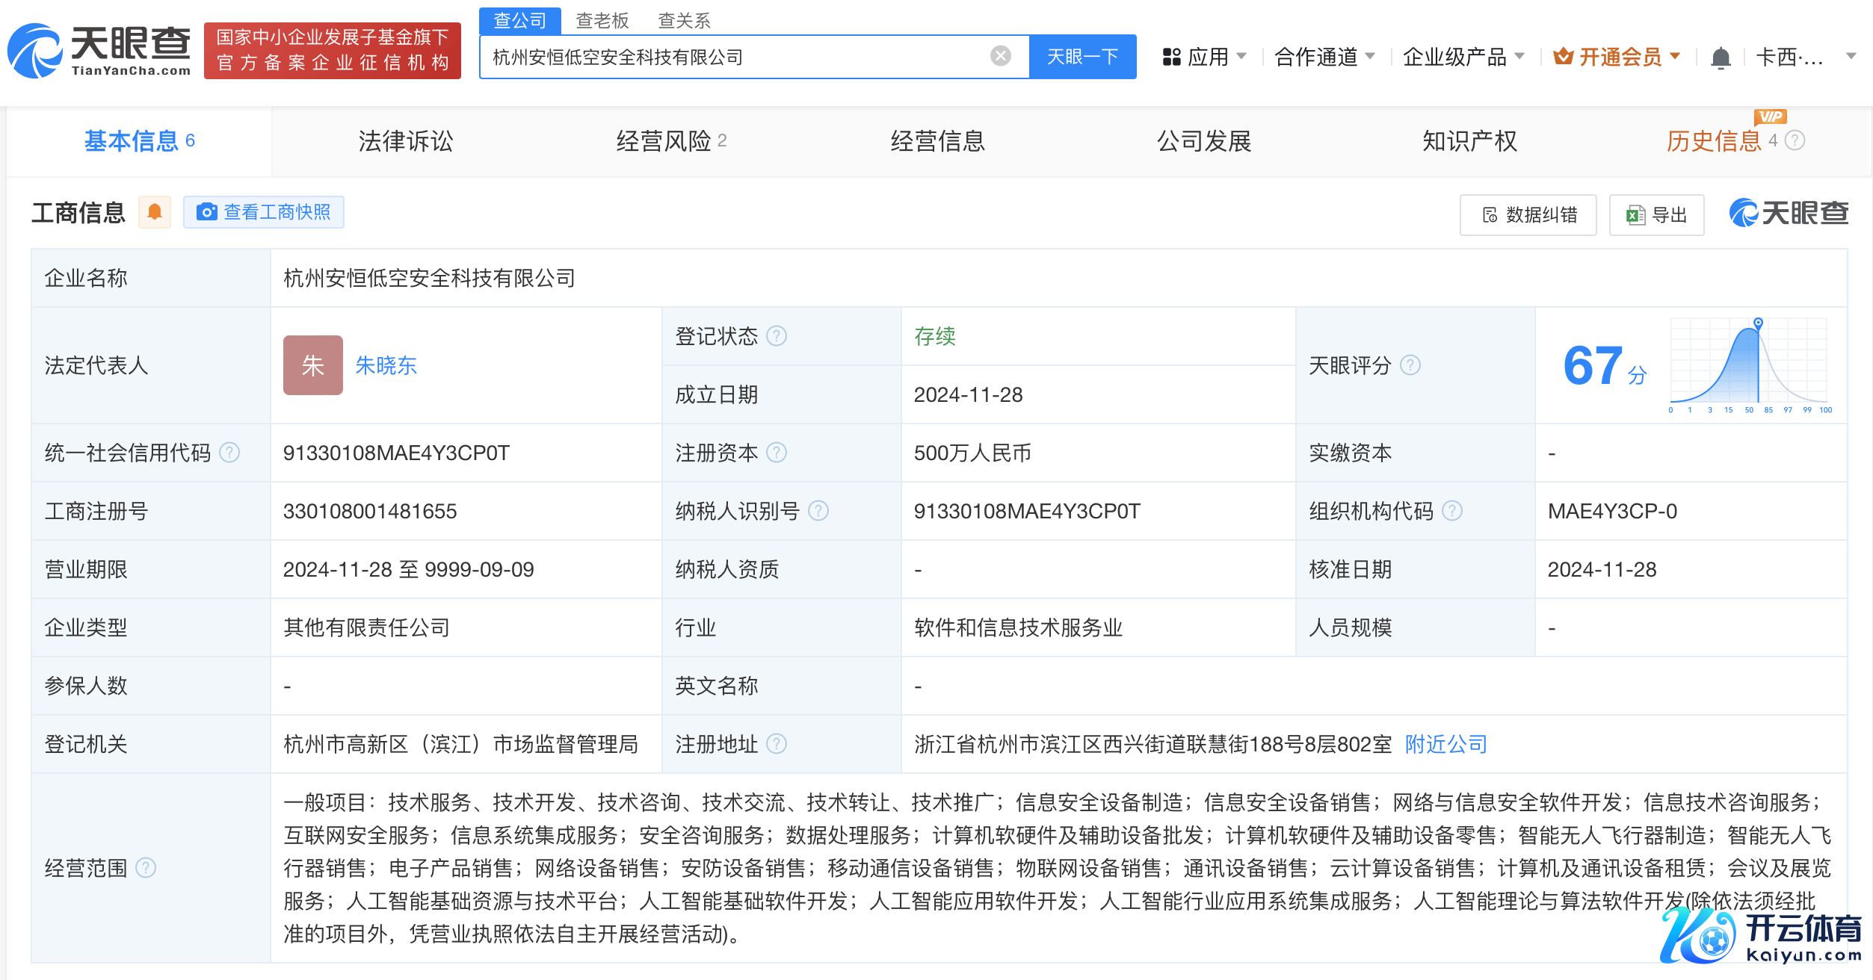Clear the search box with the X icon
Viewport: 1873px width, 980px height.
[1000, 56]
